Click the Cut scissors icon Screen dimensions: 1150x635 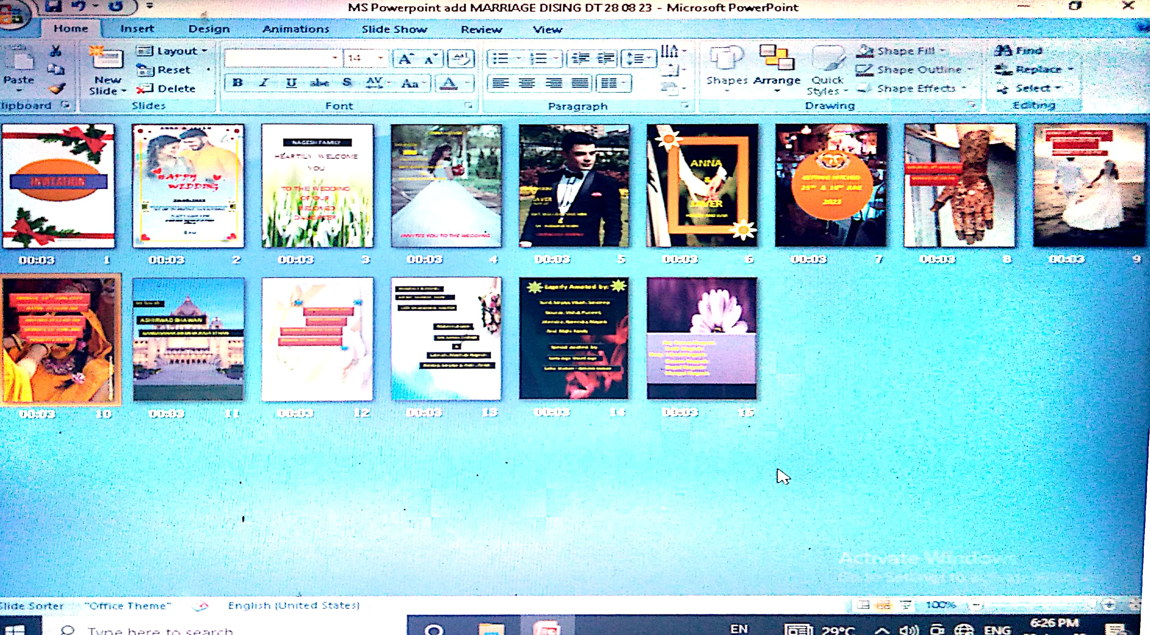55,51
